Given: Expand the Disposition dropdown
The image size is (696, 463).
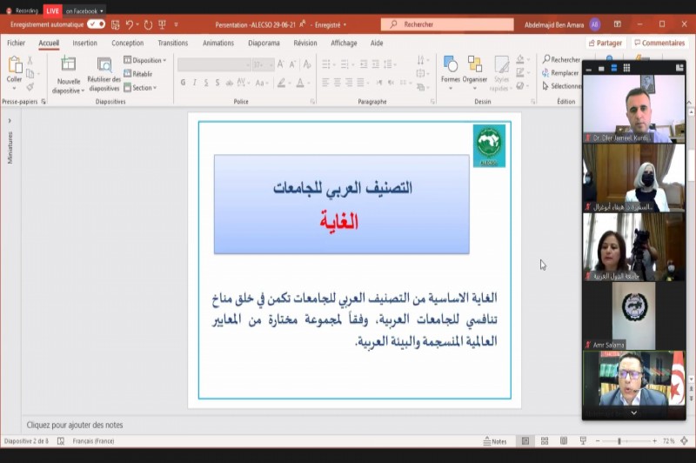Looking at the screenshot, I should tap(144, 60).
